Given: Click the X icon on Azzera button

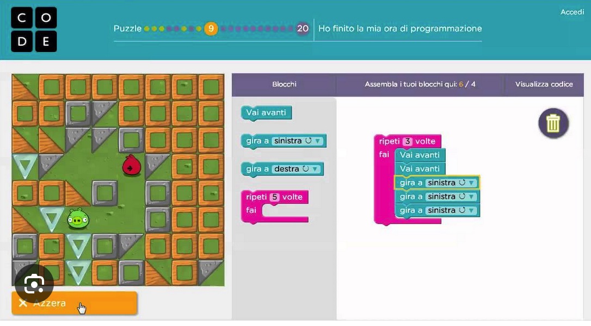Looking at the screenshot, I should point(23,303).
